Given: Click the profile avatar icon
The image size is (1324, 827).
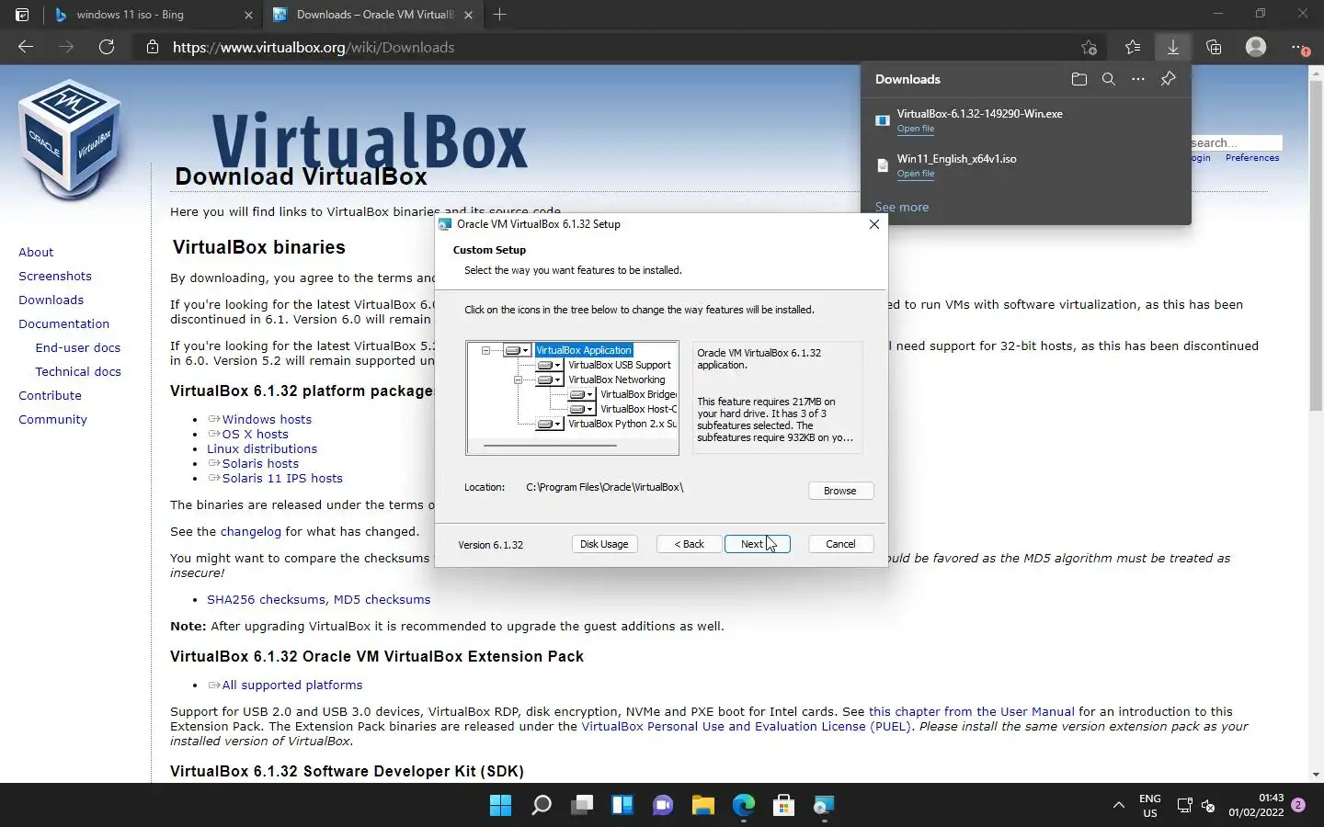Looking at the screenshot, I should [1256, 47].
